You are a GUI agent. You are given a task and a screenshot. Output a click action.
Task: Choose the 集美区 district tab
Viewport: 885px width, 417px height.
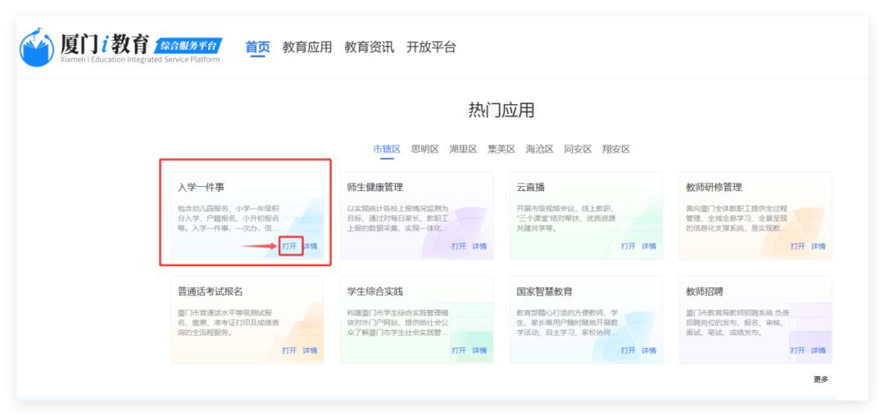click(501, 149)
